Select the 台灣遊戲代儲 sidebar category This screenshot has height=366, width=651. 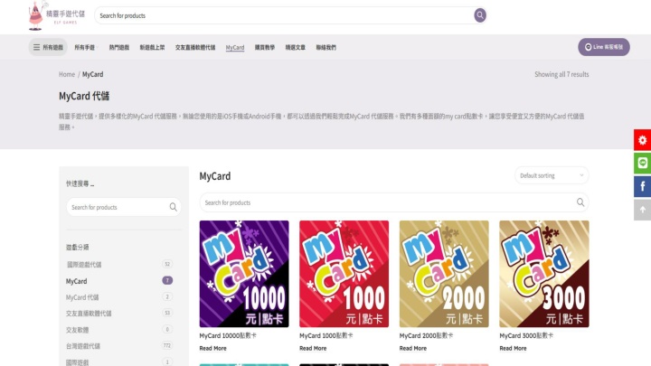(83, 346)
